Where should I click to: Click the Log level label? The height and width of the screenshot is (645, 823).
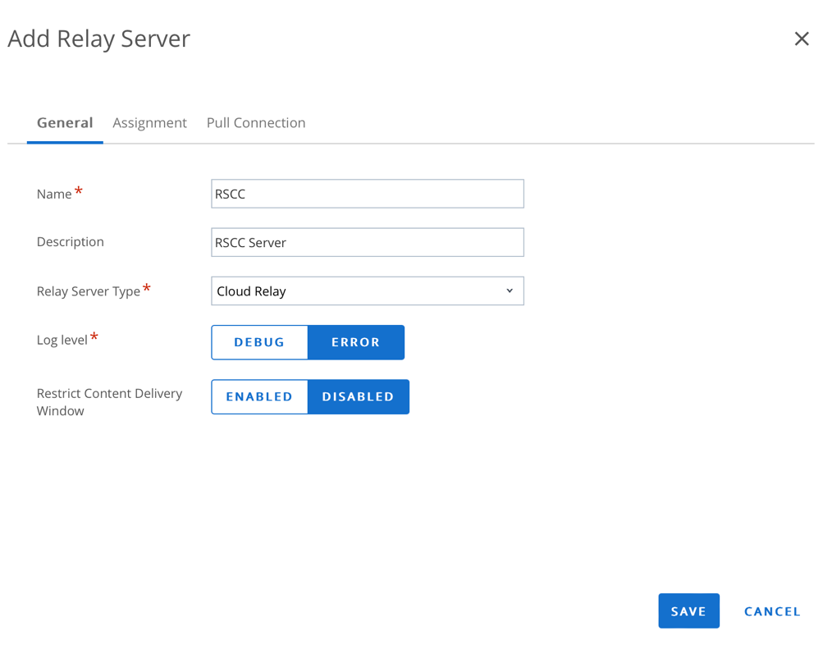62,340
